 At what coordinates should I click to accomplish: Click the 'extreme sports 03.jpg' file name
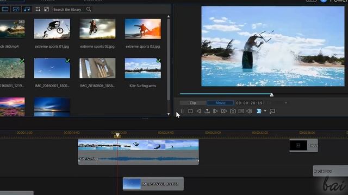click(x=142, y=47)
